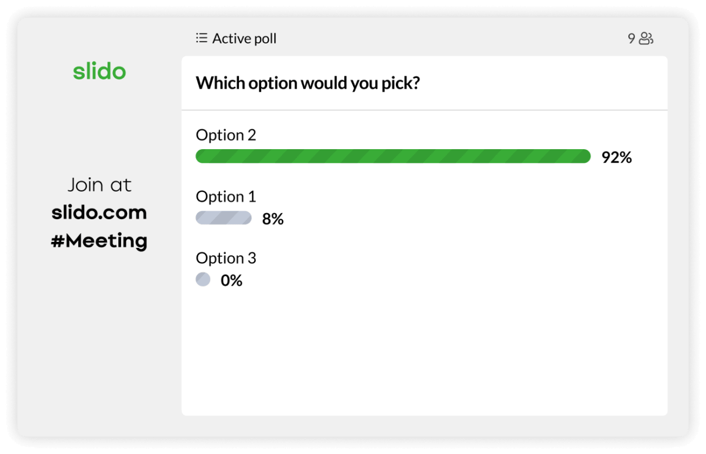
Task: Click the divider line under the poll question
Action: tap(424, 110)
